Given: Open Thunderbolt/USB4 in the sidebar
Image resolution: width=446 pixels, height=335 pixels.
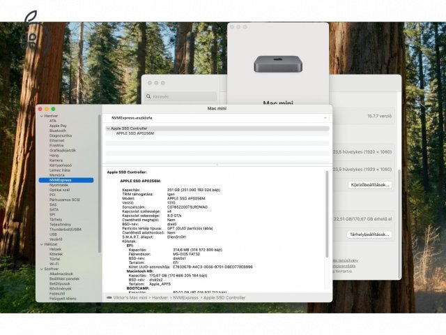Looking at the screenshot, I should 66,230.
